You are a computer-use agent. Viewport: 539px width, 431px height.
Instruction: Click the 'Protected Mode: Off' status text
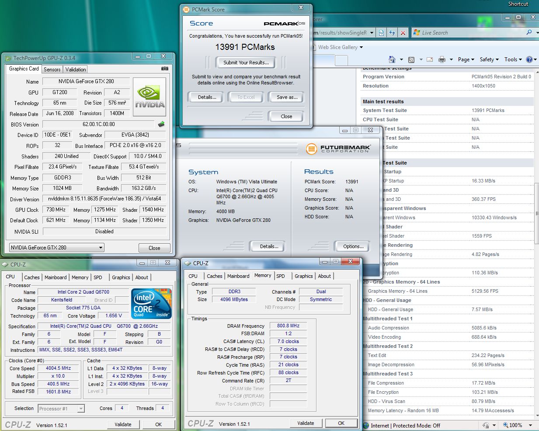click(417, 425)
